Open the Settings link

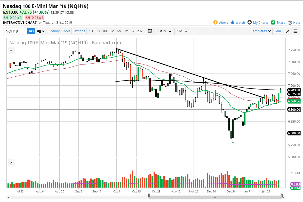coord(79,31)
